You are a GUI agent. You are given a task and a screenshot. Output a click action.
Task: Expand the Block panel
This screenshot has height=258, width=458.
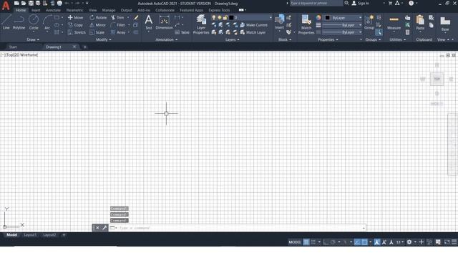coord(285,39)
